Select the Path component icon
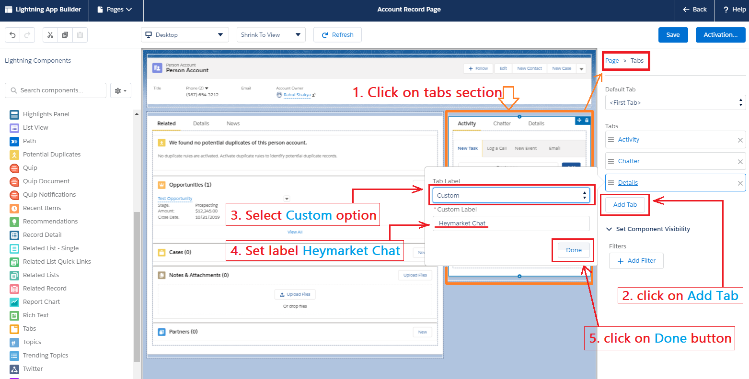Viewport: 749px width, 379px height. (14, 141)
